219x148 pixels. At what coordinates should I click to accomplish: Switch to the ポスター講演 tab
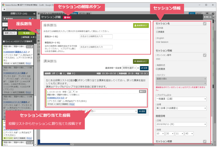tap(84, 13)
